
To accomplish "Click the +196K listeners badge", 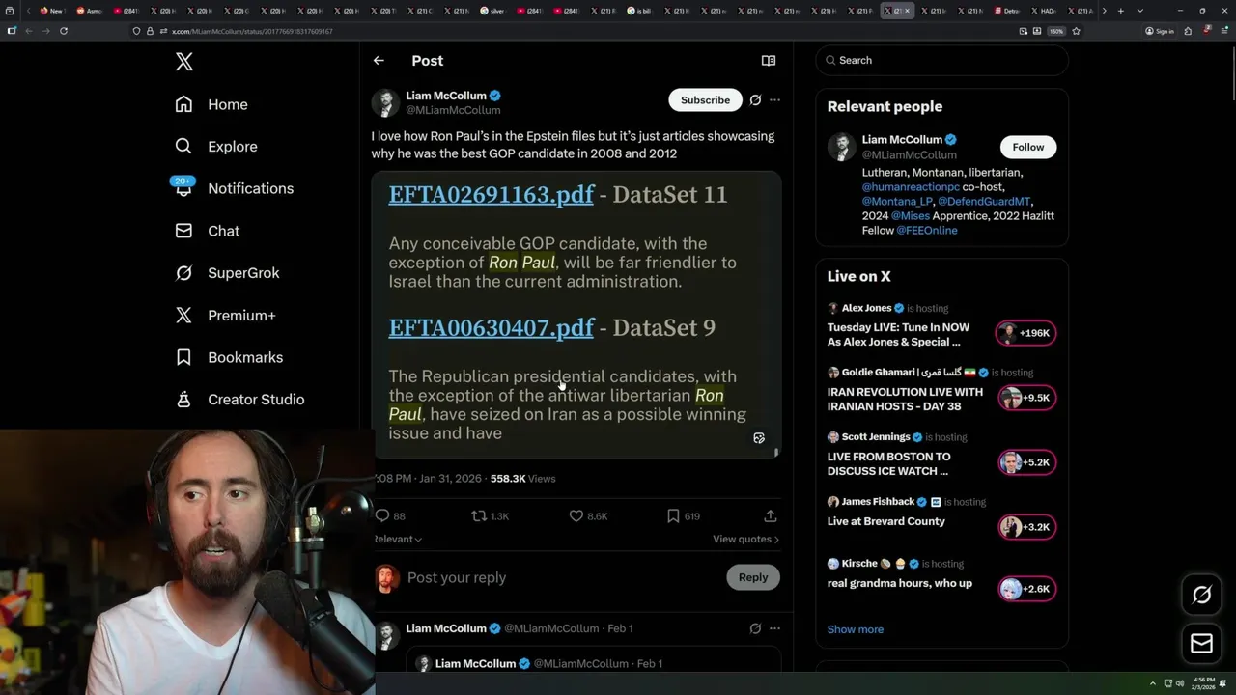I will [x=1025, y=333].
